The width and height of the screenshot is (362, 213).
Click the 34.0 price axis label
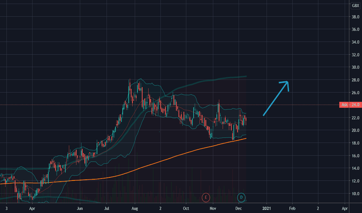pyautogui.click(x=355, y=42)
